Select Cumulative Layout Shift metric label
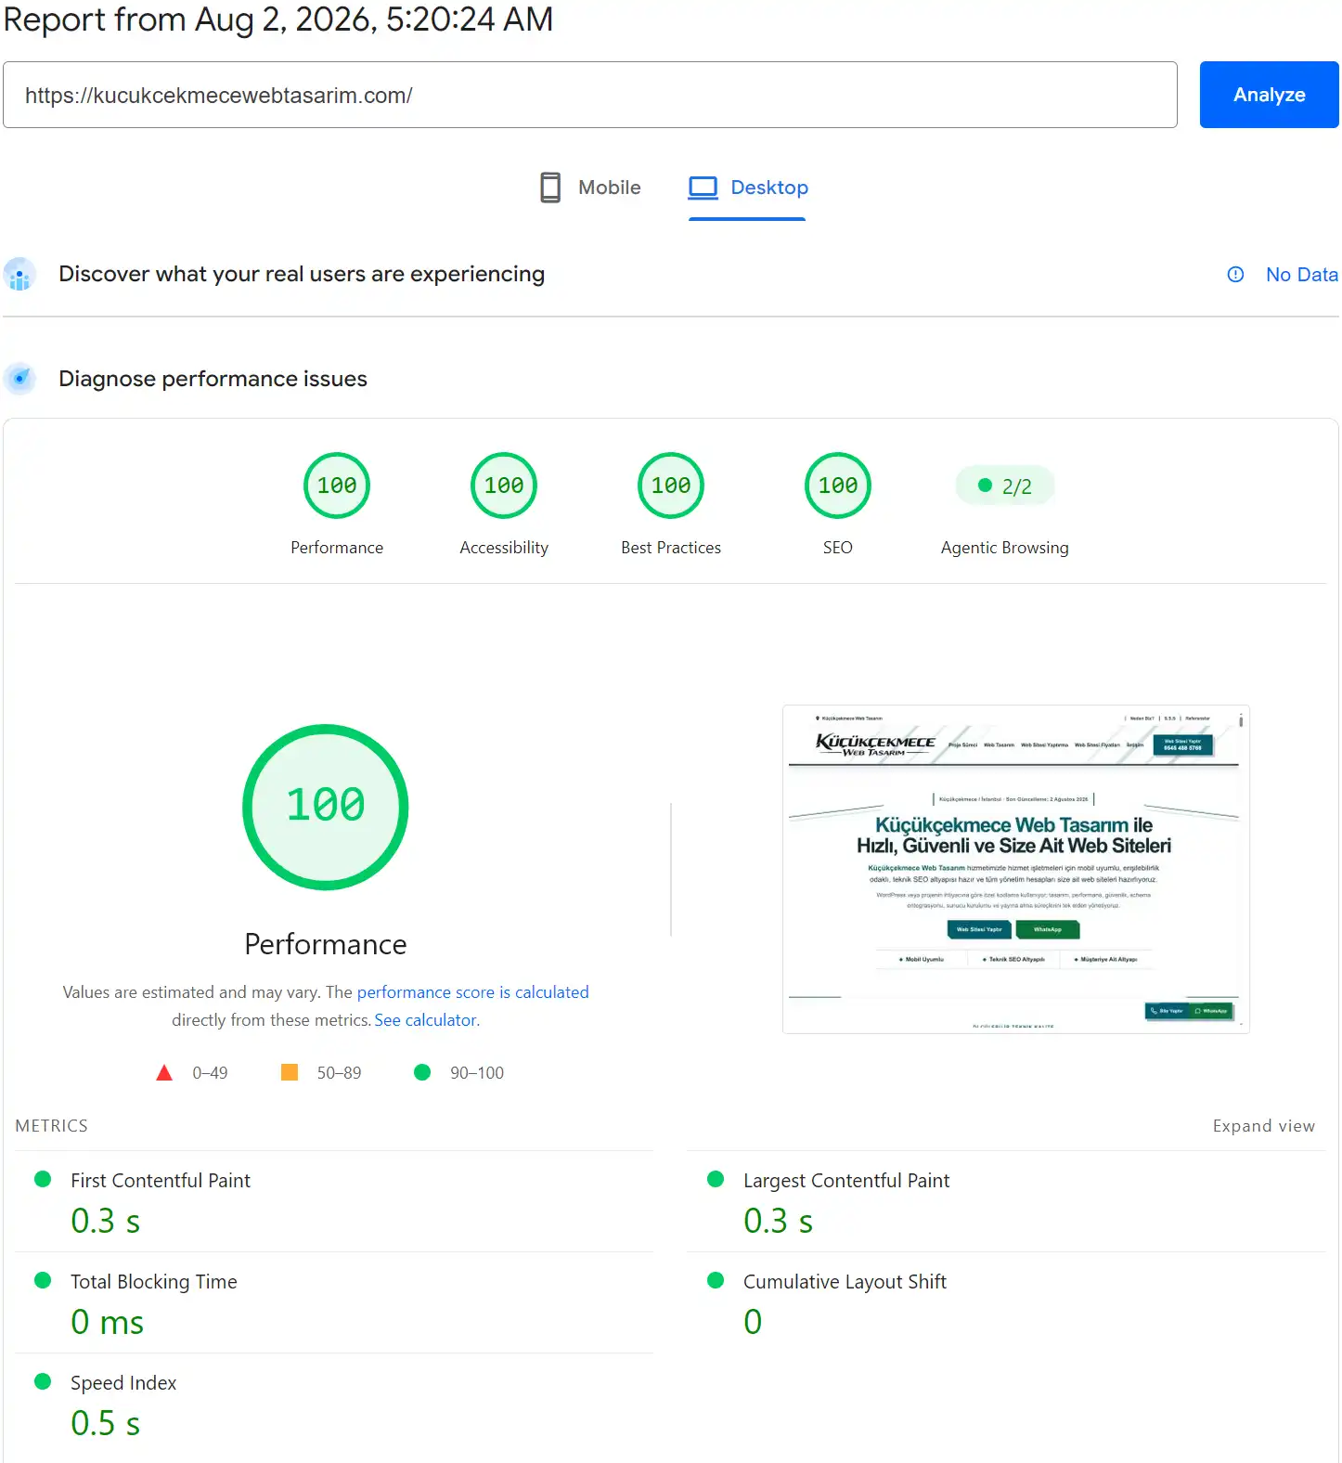The height and width of the screenshot is (1463, 1342). point(845,1282)
